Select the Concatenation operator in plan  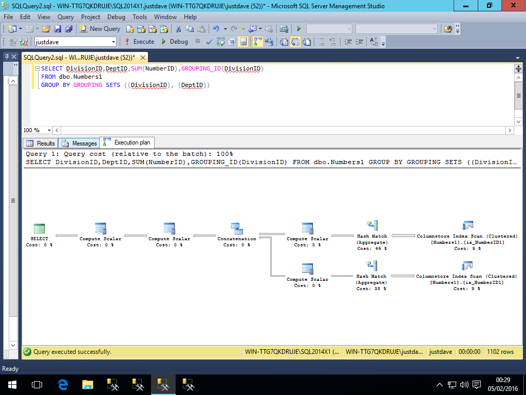click(236, 229)
